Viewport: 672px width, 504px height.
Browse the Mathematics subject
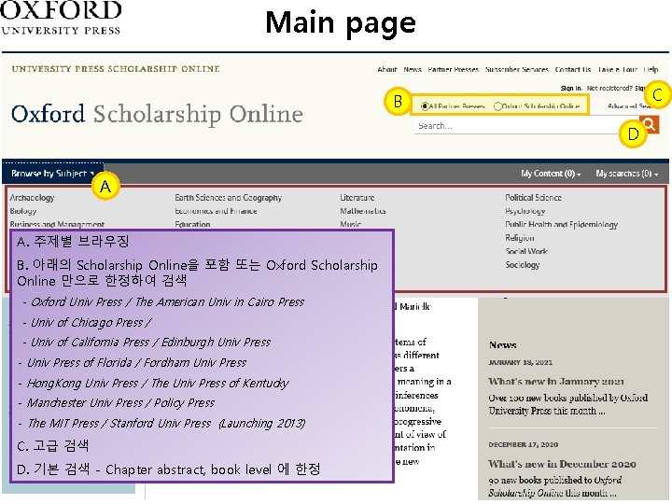pos(362,211)
